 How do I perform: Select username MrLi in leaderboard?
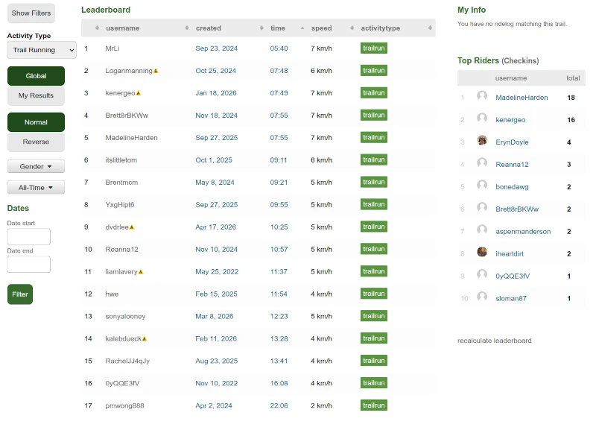click(x=112, y=48)
